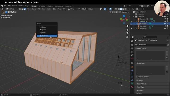
Task: Click the Blender logo menu icon
Action: point(2,6)
